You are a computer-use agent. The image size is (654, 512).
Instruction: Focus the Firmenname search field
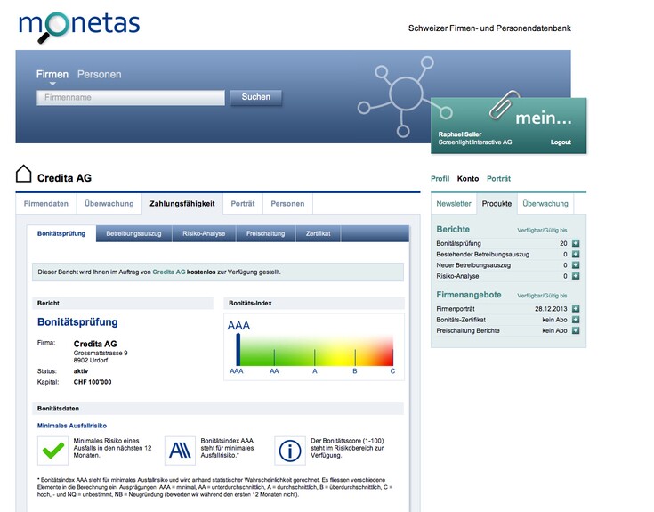pyautogui.click(x=131, y=98)
